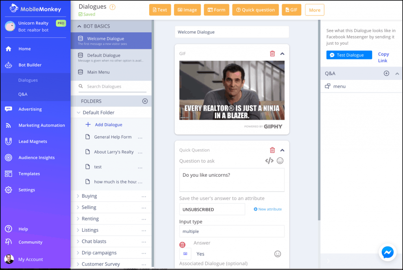Create a new folder using the plus icon
Image resolution: width=403 pixels, height=270 pixels.
[145, 101]
